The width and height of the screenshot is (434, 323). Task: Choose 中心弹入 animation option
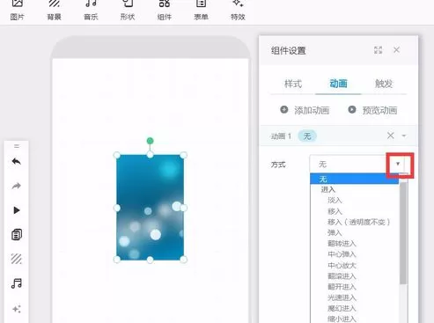coord(342,254)
